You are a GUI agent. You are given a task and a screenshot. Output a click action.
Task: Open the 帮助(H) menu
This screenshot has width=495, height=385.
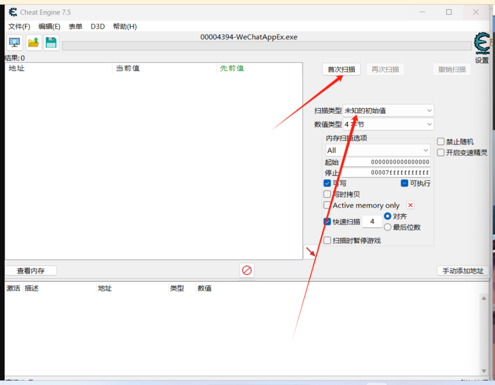point(125,27)
